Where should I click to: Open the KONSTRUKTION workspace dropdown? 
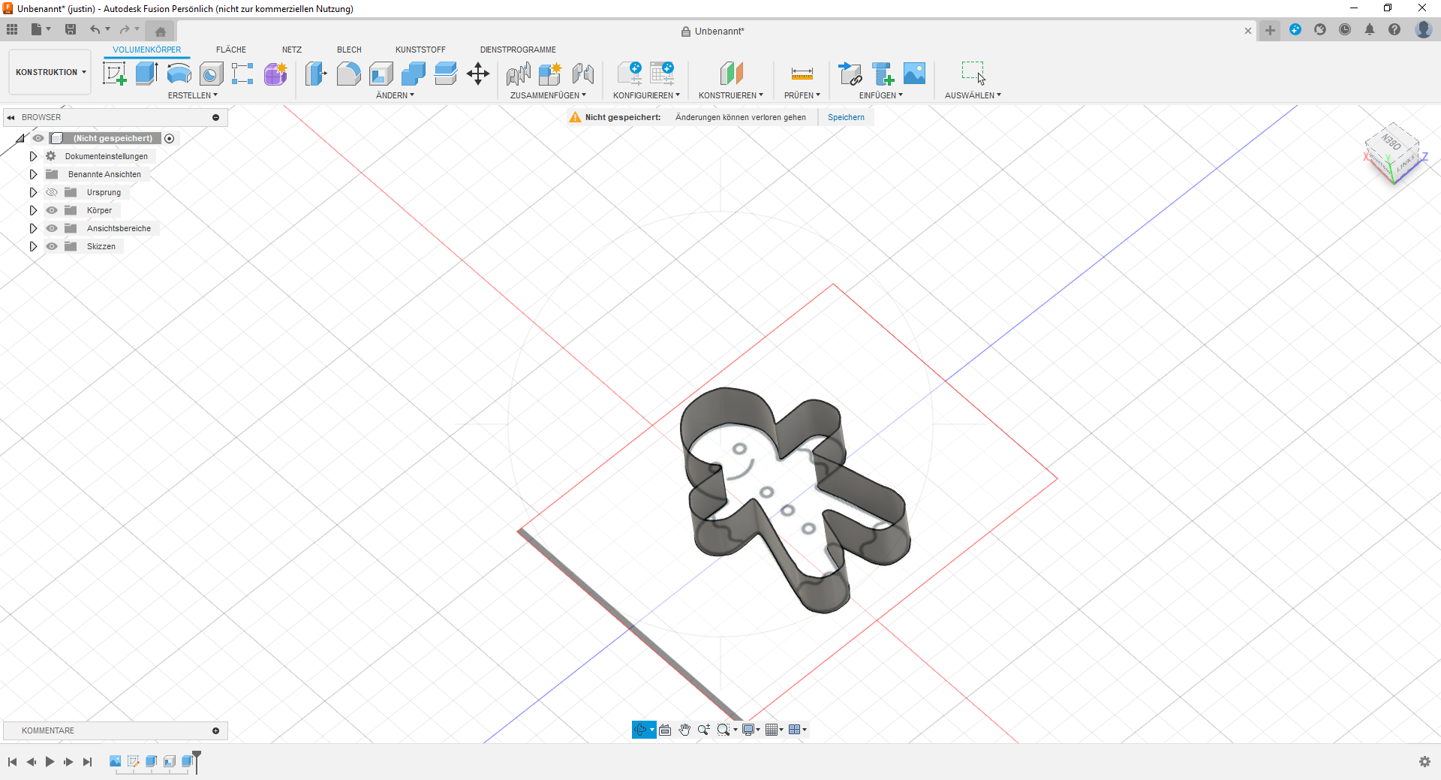(50, 72)
